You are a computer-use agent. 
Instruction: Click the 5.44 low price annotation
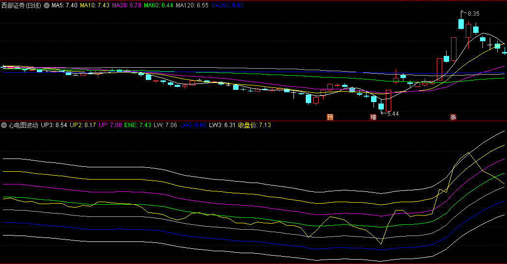(393, 114)
